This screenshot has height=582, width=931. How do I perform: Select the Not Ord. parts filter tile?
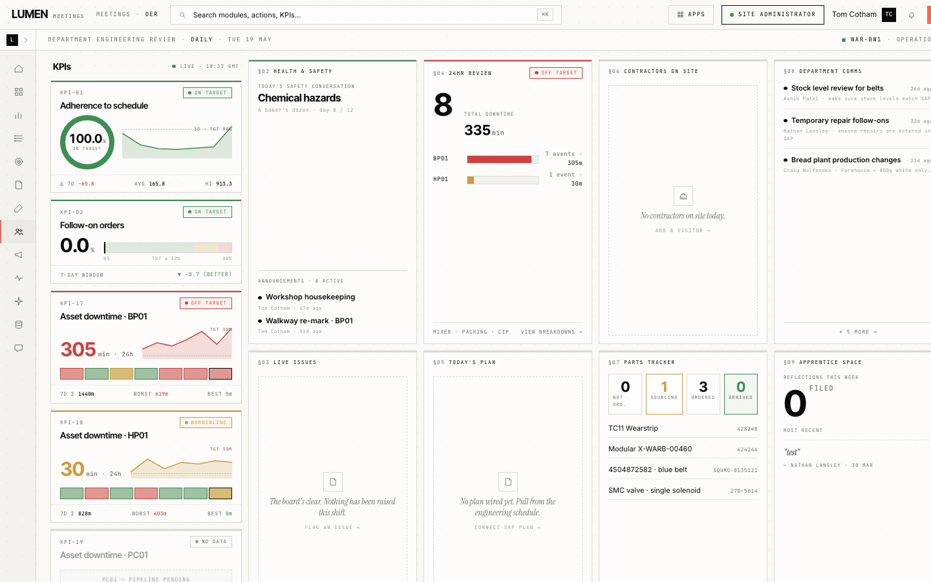click(x=625, y=394)
